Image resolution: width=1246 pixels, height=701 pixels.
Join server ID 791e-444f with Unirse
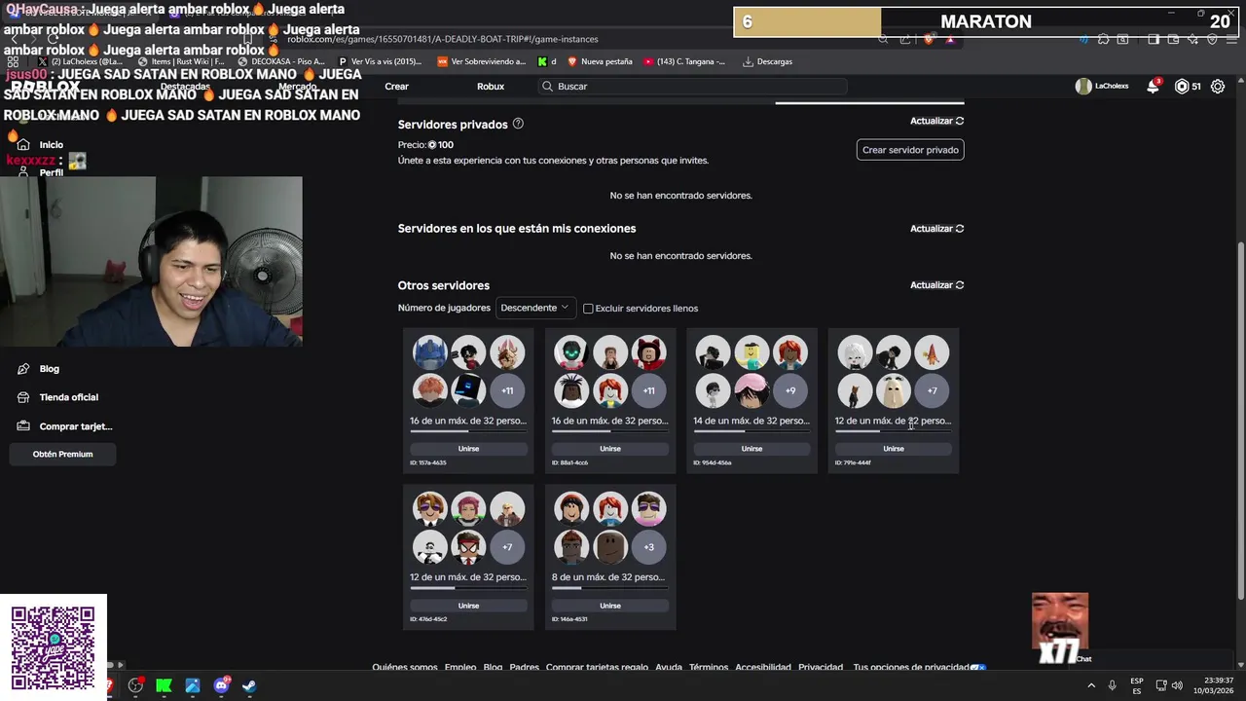tap(894, 449)
